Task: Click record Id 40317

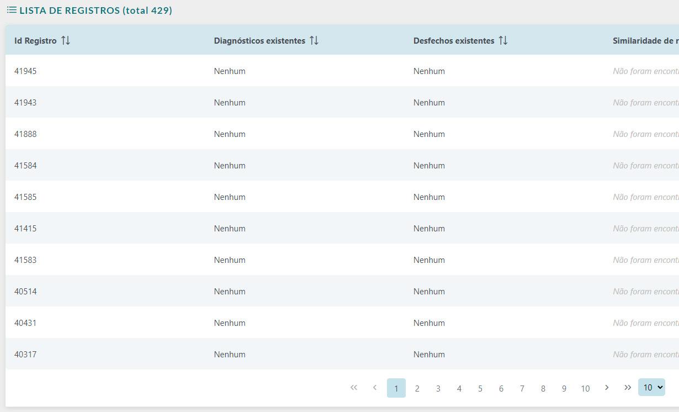Action: tap(25, 355)
